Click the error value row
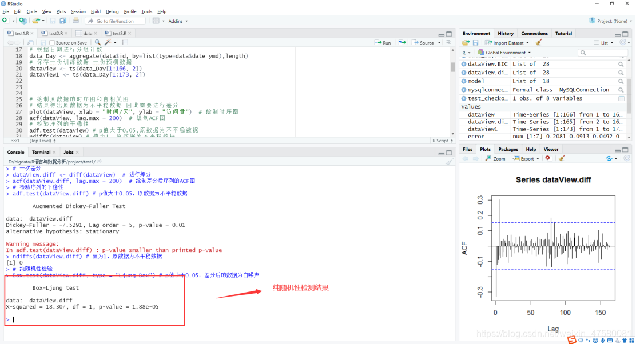The width and height of the screenshot is (636, 344). point(543,136)
